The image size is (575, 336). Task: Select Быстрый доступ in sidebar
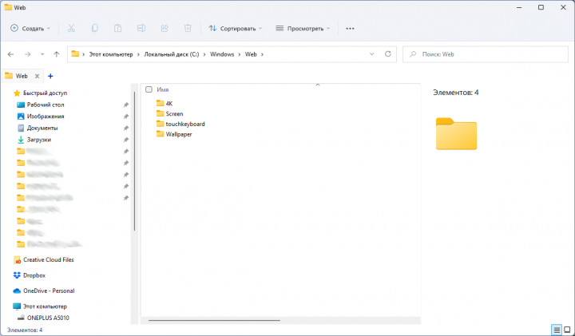coord(41,93)
